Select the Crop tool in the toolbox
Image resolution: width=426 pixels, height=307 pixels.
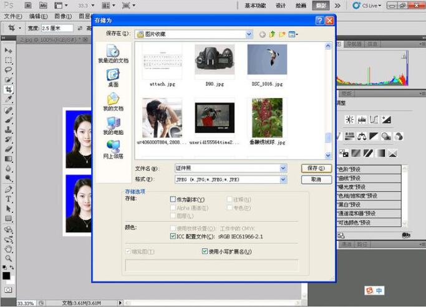9,90
